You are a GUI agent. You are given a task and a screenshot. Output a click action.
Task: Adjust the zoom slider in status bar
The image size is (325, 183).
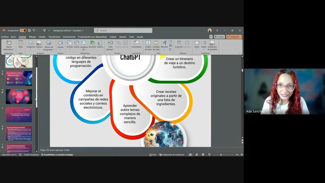(221, 155)
